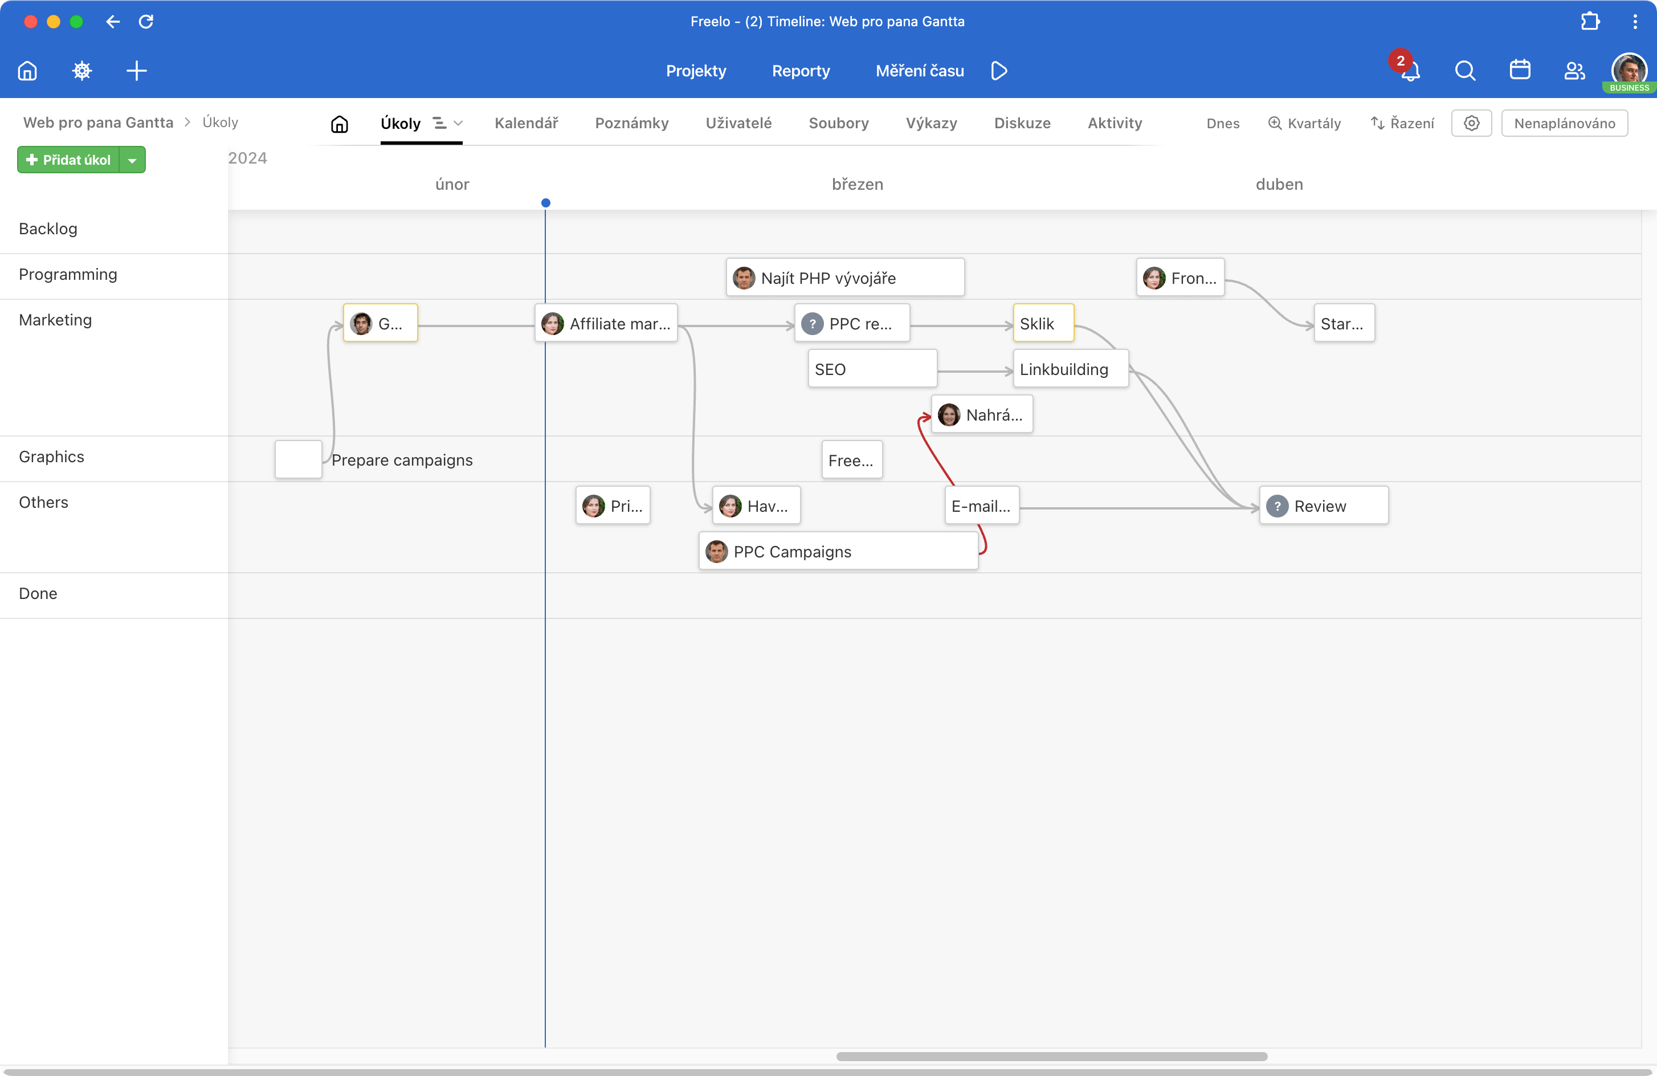Start time tracking play button
The width and height of the screenshot is (1657, 1076).
tap(999, 70)
